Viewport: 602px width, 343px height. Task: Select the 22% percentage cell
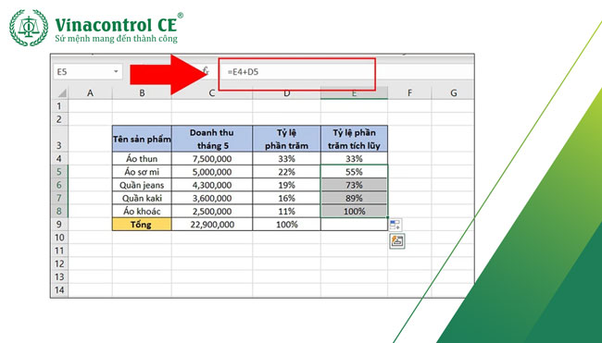tap(286, 172)
